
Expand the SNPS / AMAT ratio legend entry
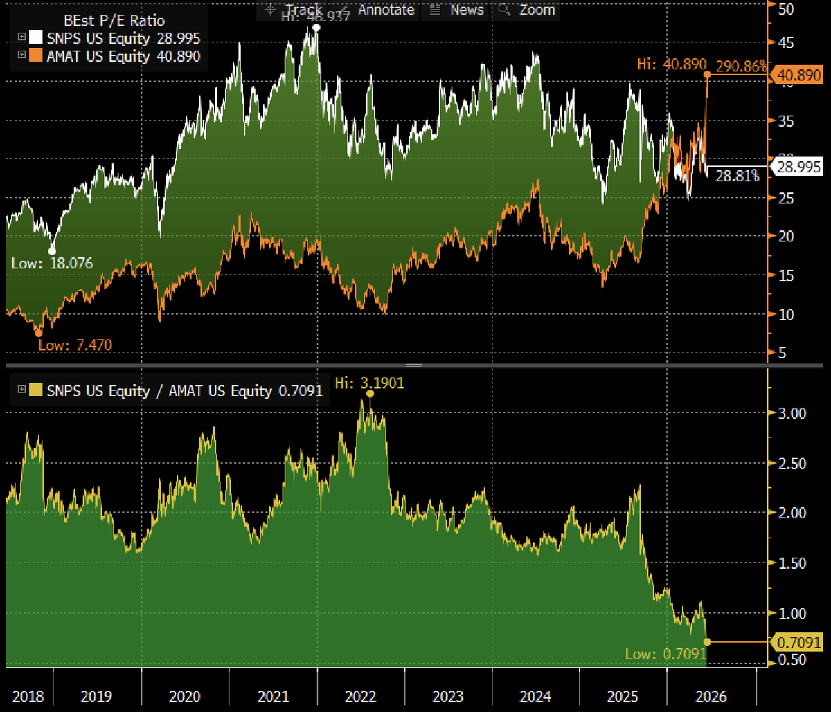pos(21,390)
